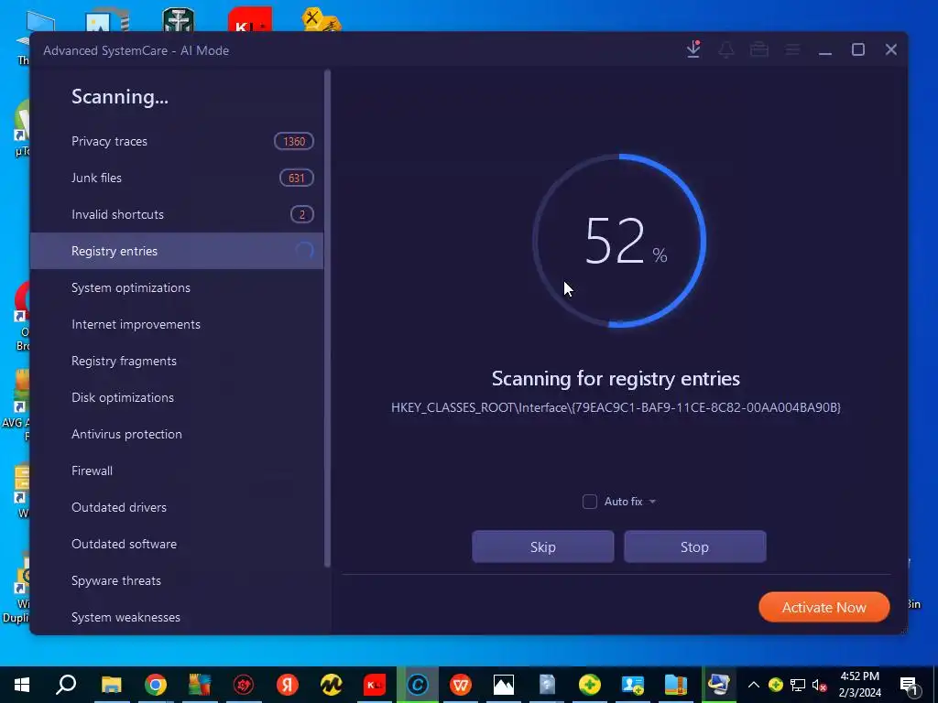Launch Google Chrome from taskbar
The width and height of the screenshot is (938, 703).
point(156,685)
